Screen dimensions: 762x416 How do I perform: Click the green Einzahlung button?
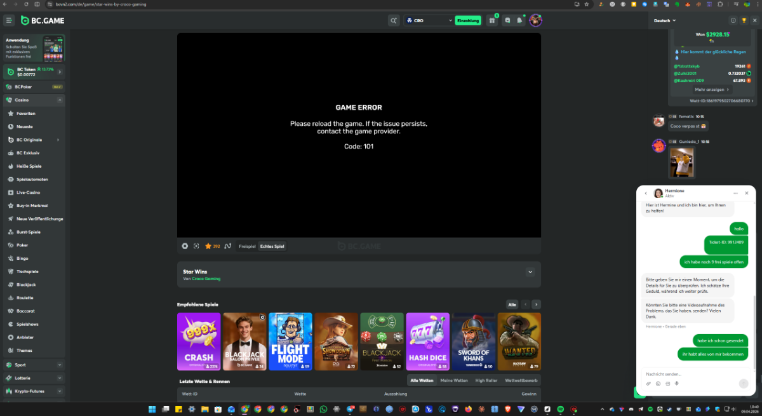pyautogui.click(x=468, y=20)
